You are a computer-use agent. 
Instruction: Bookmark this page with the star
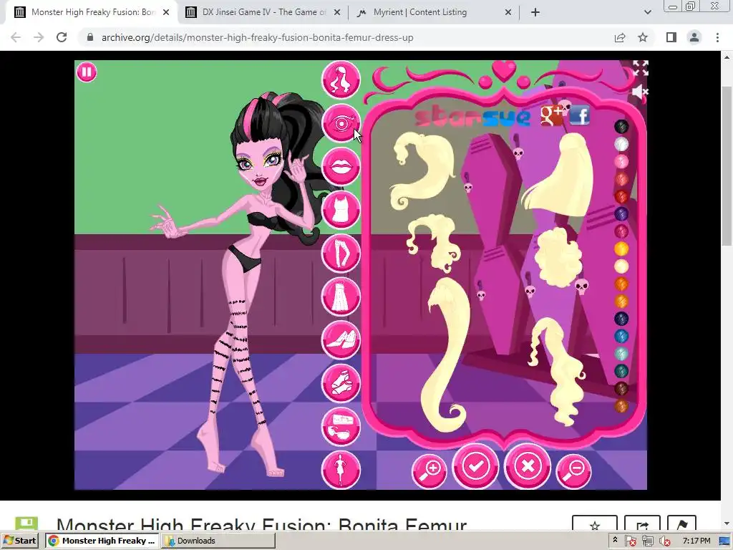(x=643, y=37)
